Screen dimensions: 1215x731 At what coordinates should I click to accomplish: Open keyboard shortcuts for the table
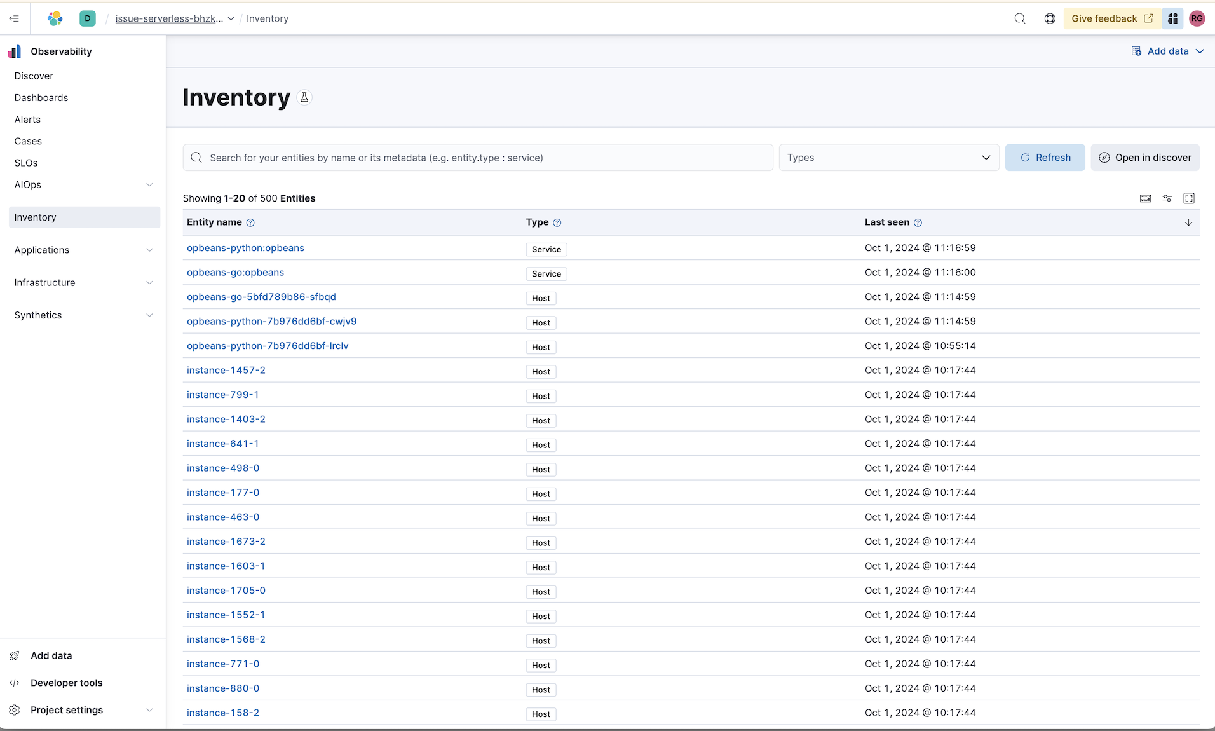(1145, 198)
